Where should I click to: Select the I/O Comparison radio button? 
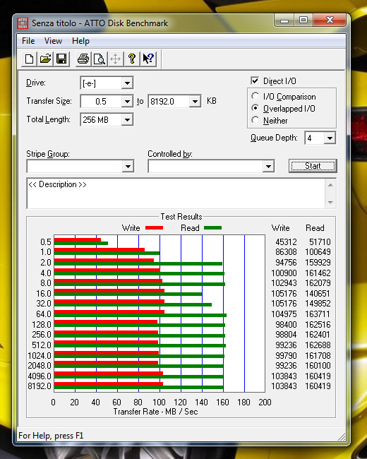coord(255,96)
